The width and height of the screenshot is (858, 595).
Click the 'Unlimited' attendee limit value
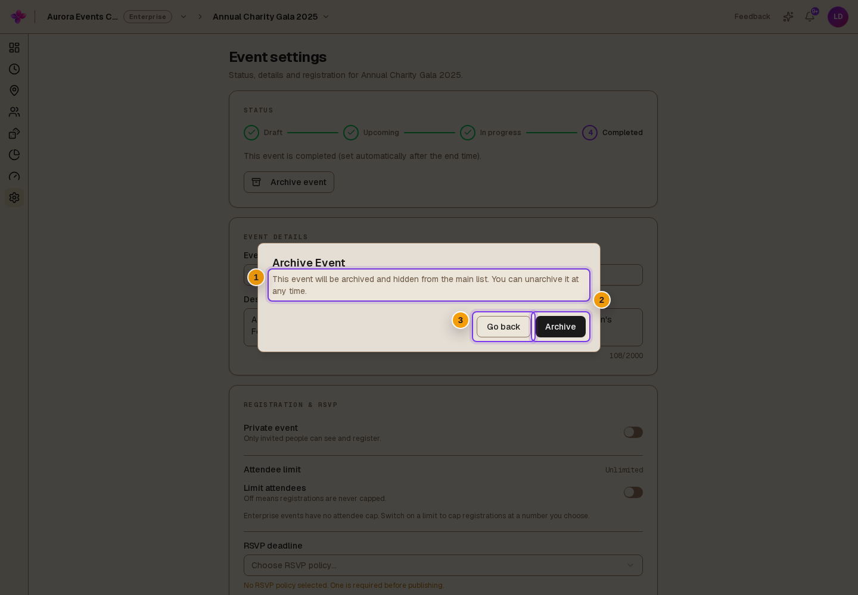pos(624,470)
